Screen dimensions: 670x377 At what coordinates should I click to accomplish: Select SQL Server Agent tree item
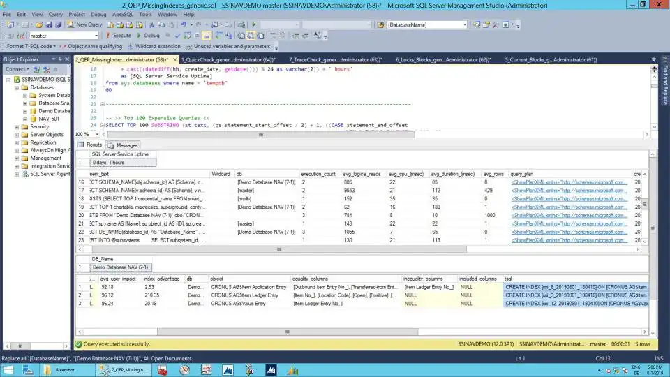50,174
